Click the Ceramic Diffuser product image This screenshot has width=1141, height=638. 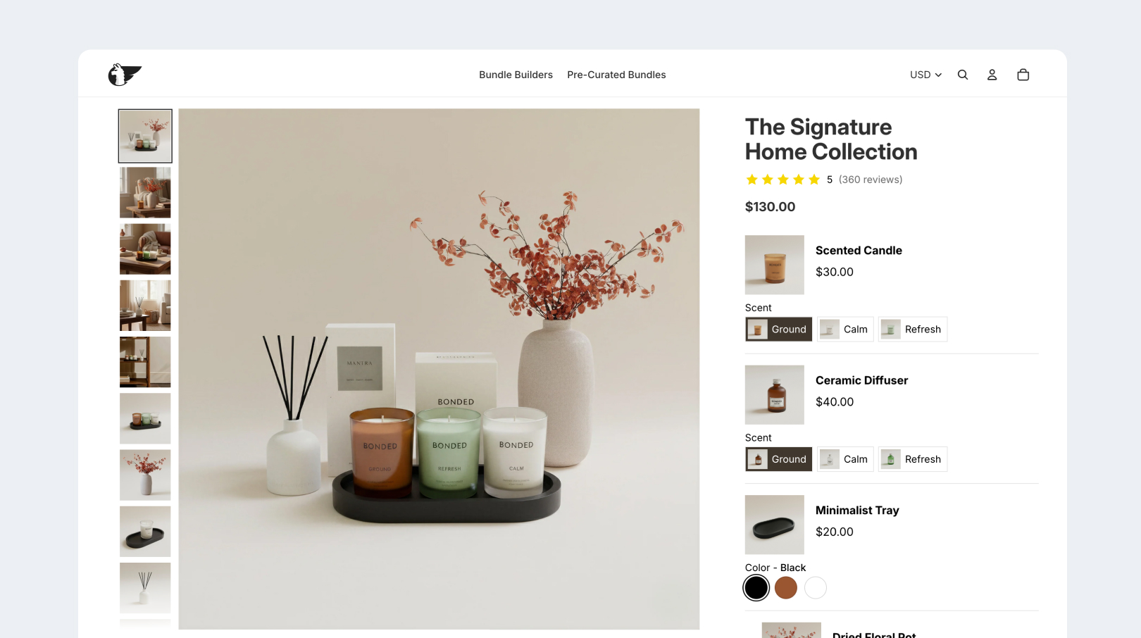[x=775, y=395]
